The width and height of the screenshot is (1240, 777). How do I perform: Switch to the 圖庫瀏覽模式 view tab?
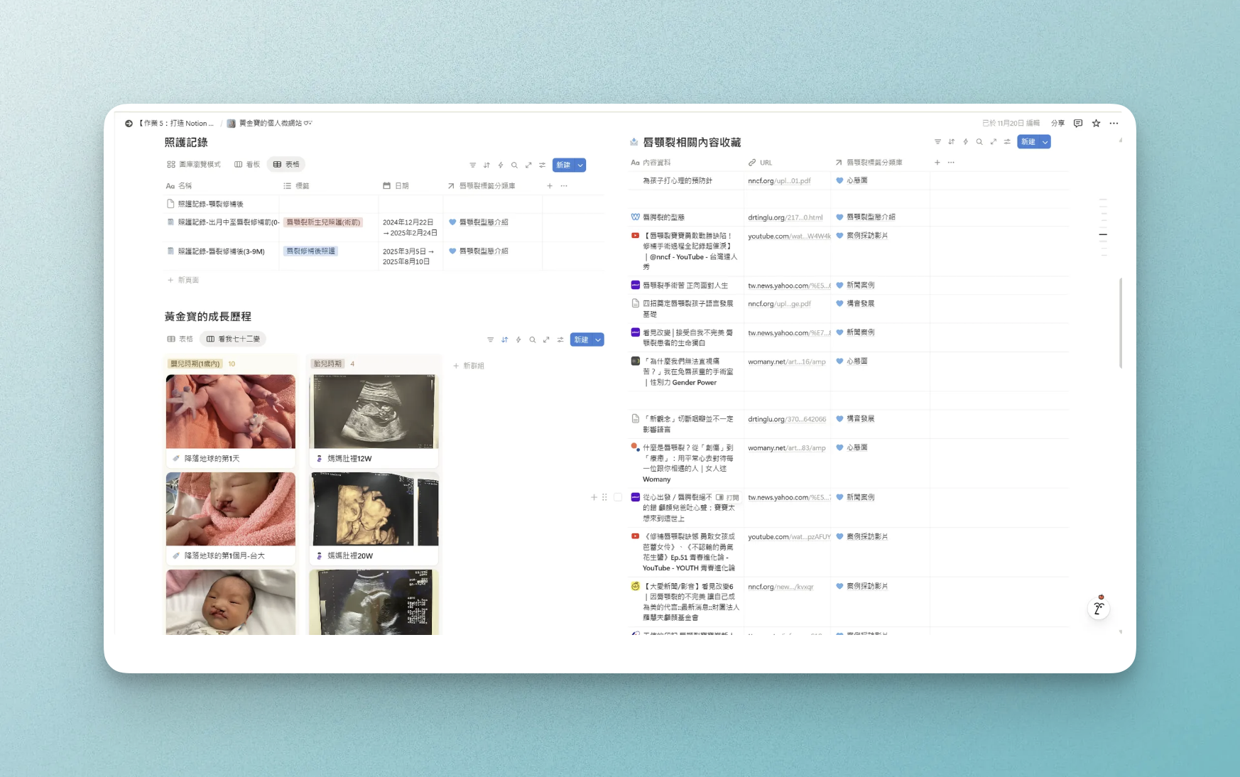(x=194, y=165)
